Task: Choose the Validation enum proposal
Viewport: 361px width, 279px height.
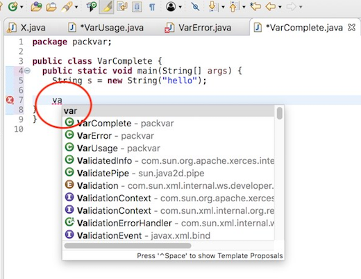Action: 169,186
